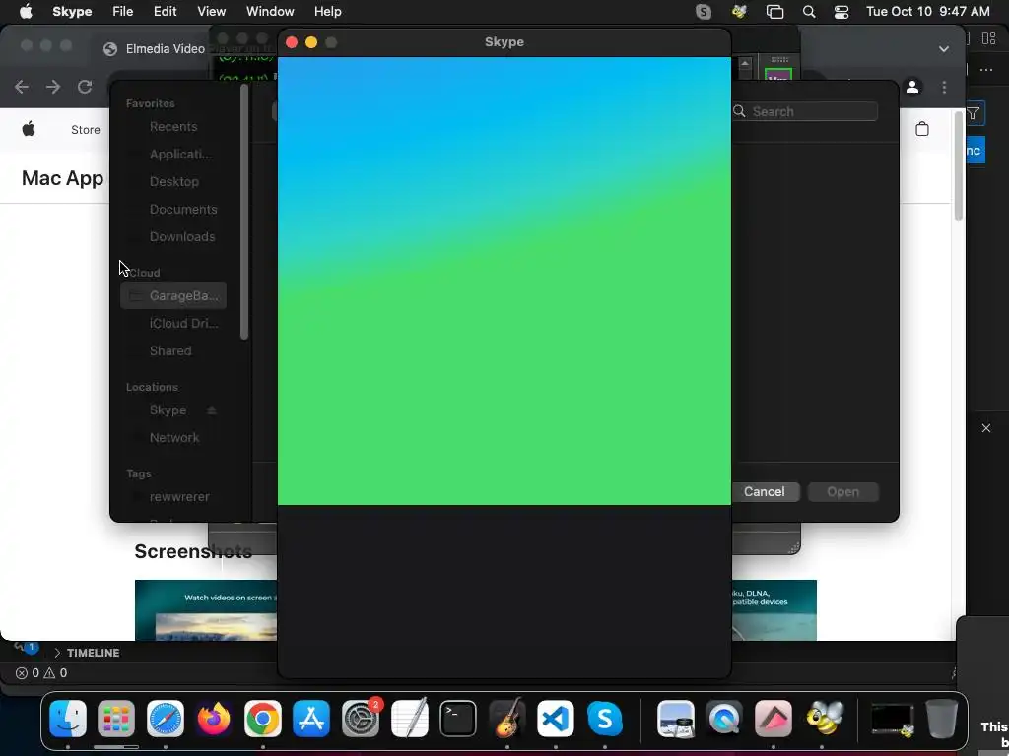Click the file dialog sidebar scrollbar

(244, 212)
